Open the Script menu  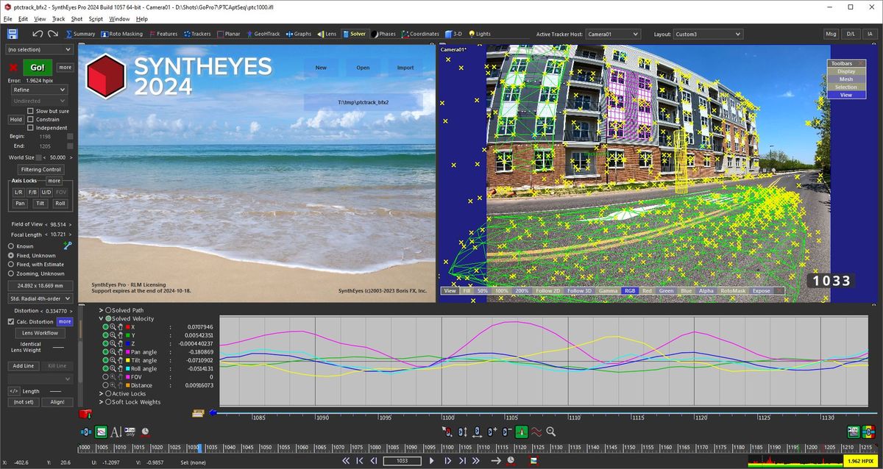click(96, 19)
